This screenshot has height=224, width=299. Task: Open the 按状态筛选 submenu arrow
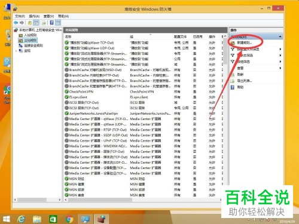[280, 56]
